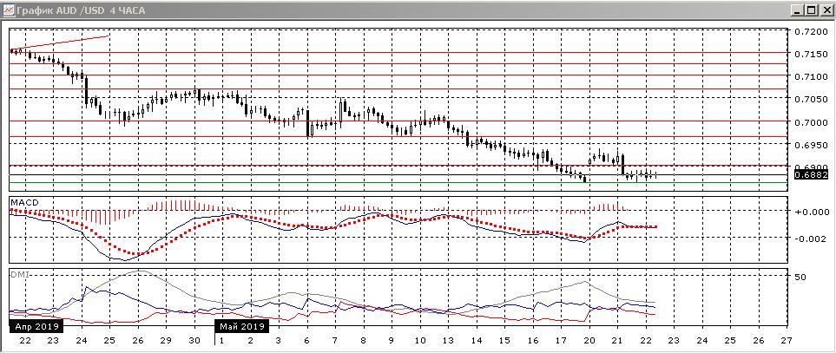Click the DMI scale value 50

click(x=800, y=277)
